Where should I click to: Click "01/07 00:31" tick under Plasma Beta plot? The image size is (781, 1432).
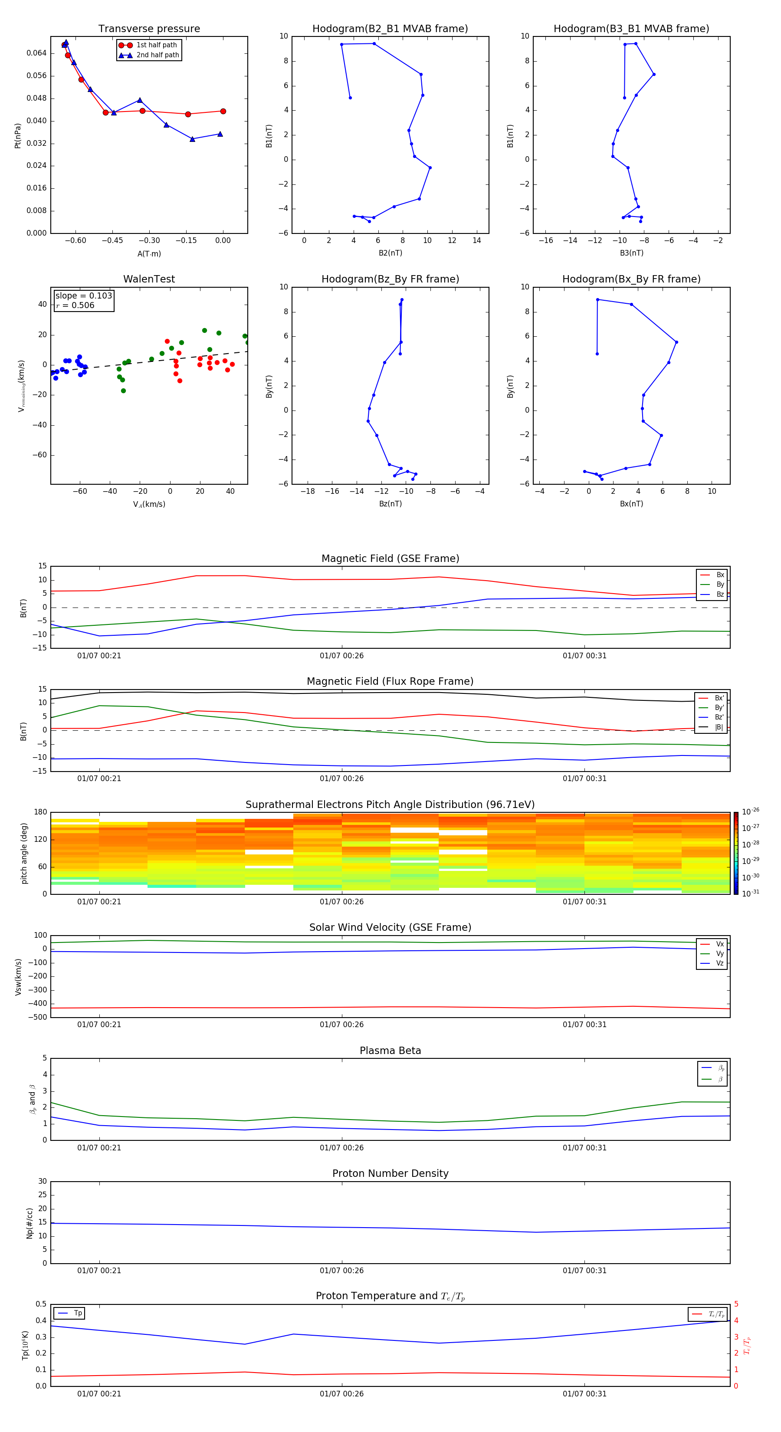tap(585, 1148)
